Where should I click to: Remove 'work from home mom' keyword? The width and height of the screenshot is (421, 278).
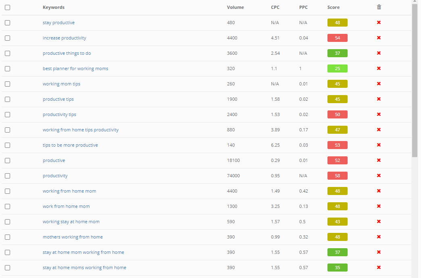pos(379,206)
